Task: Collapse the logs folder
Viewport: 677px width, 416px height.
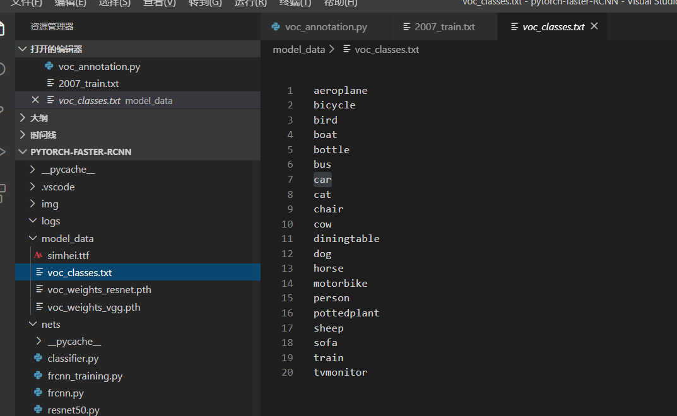Action: (33, 221)
